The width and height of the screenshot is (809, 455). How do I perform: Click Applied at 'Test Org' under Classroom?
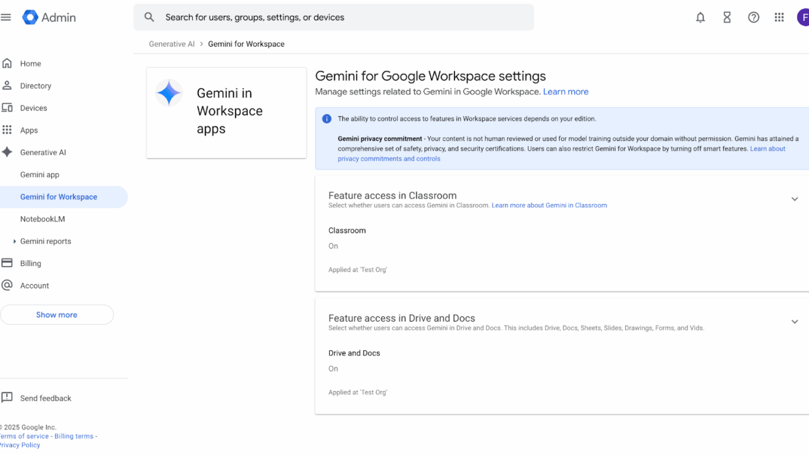(358, 270)
